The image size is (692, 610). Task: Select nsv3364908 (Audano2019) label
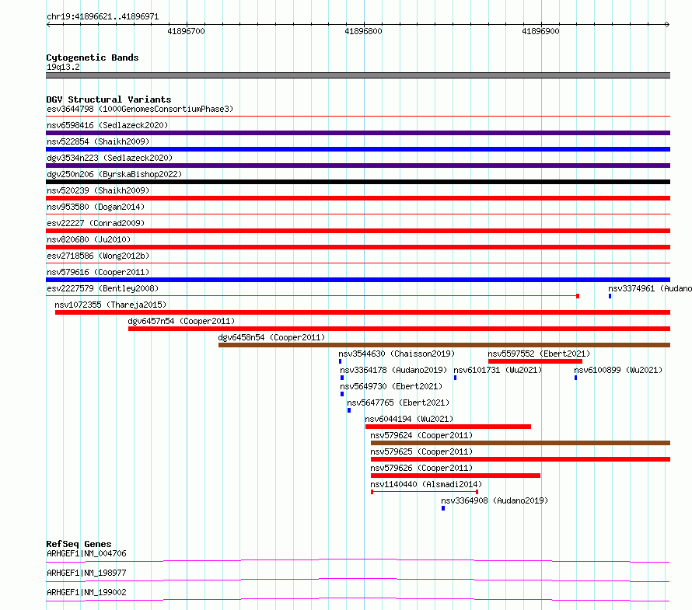495,500
